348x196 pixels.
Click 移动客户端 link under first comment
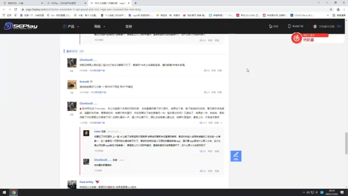(x=99, y=71)
